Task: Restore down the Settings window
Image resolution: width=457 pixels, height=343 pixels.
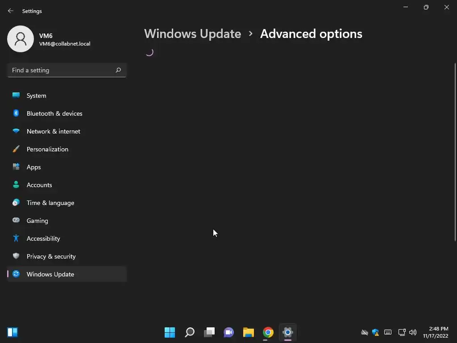Action: click(426, 7)
